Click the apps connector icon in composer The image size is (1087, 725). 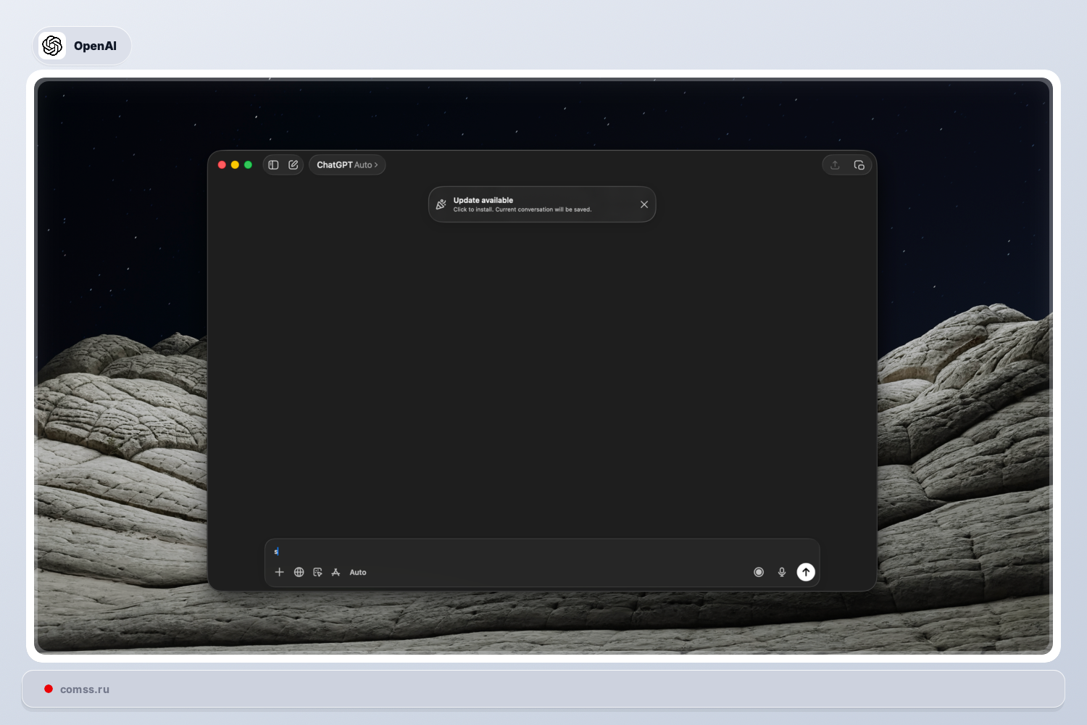317,572
